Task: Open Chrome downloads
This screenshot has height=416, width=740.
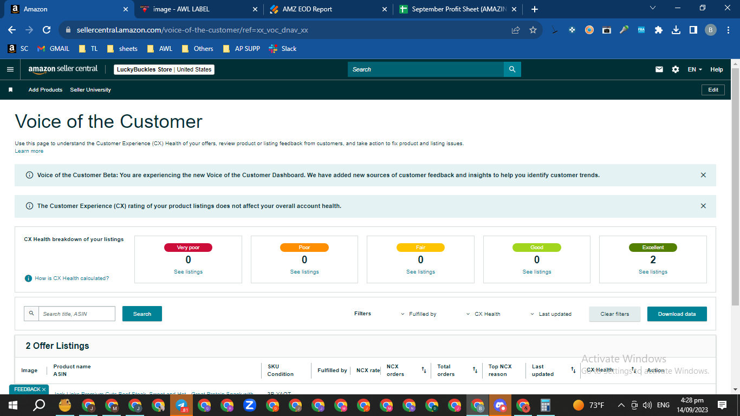Action: (x=676, y=30)
